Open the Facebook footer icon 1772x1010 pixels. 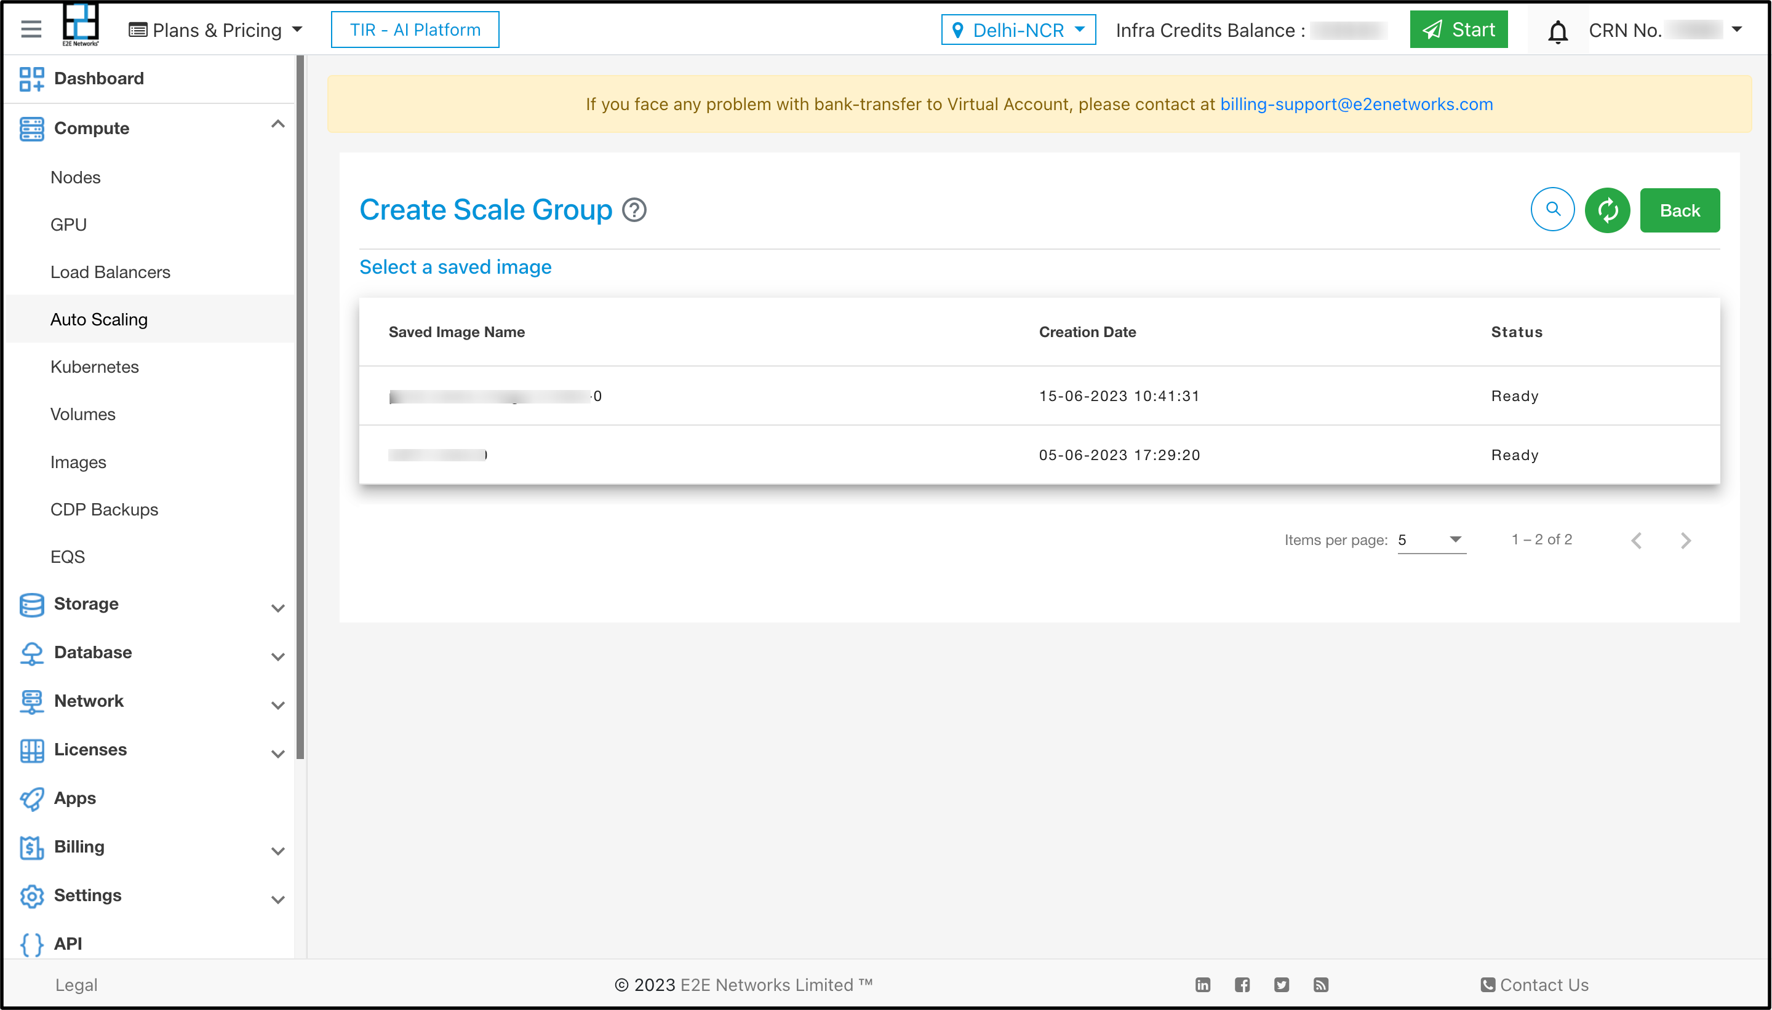click(1242, 984)
